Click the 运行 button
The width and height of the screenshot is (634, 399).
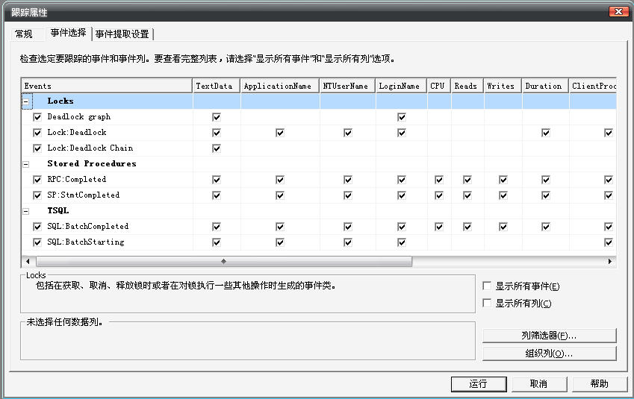point(479,383)
